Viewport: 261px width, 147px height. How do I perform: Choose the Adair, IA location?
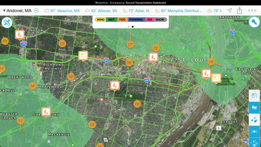[x=136, y=11]
